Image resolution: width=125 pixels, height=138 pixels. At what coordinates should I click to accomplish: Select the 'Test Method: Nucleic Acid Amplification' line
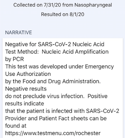point(57,52)
